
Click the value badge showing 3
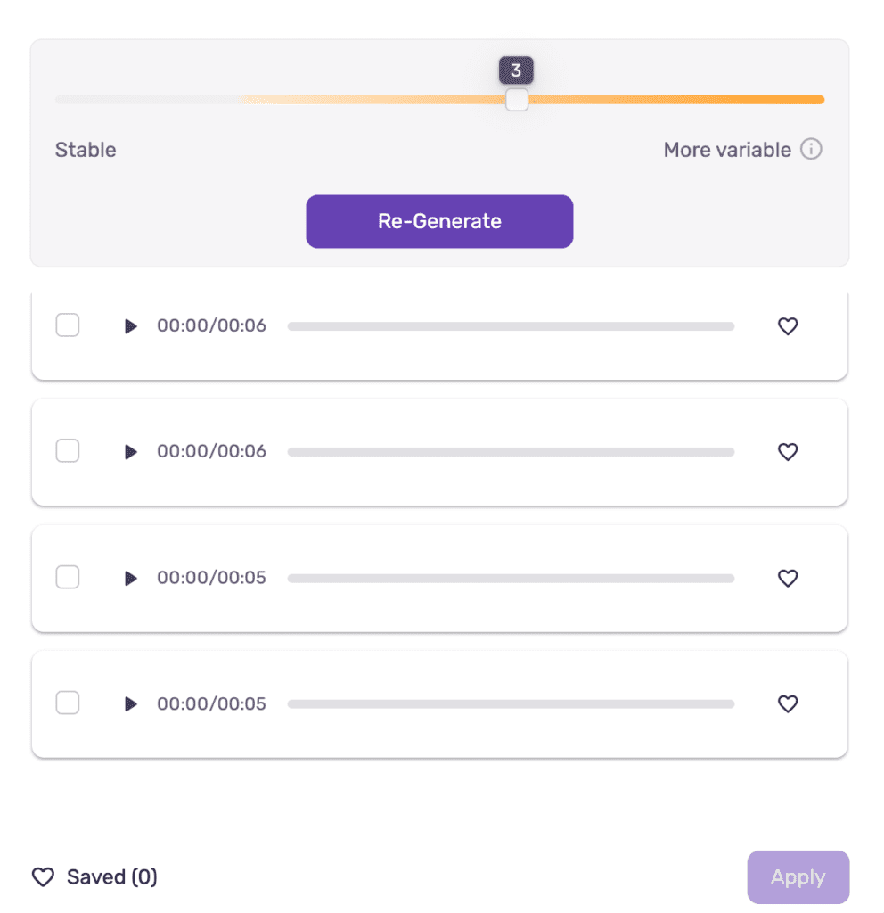pos(516,70)
